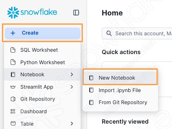Expand the Streamlit App submenu arrow
Screen dimensions: 172x129
72,87
